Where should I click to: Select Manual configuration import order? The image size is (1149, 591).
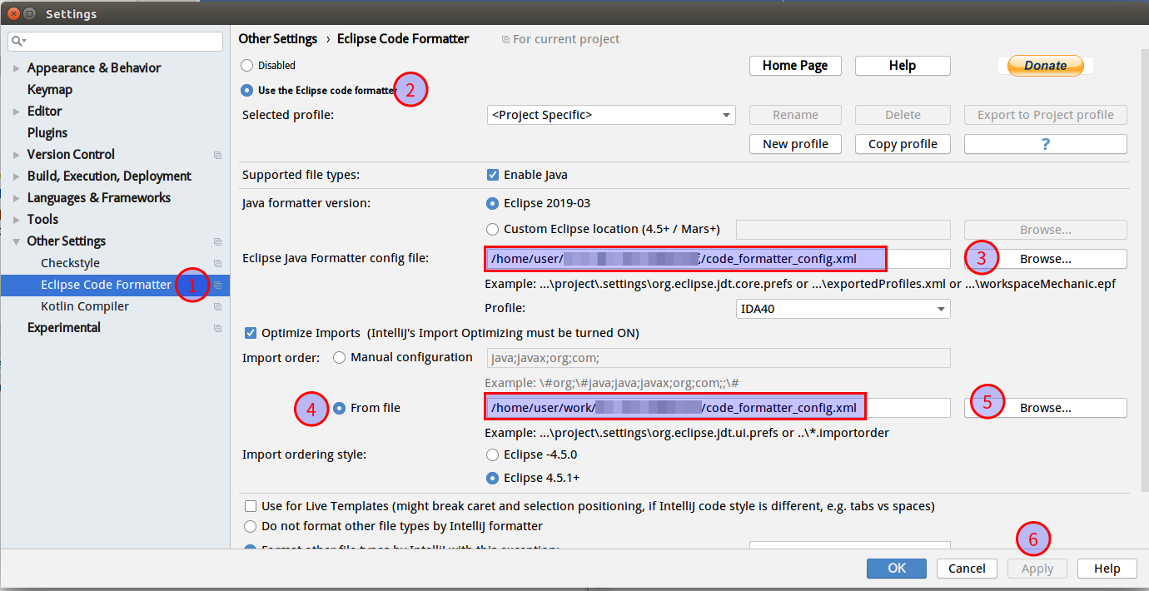click(339, 357)
